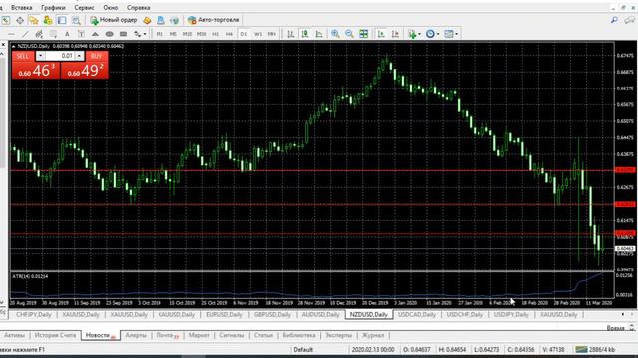Open the Data Window crosshair icon
The image size is (638, 358).
[20, 20]
